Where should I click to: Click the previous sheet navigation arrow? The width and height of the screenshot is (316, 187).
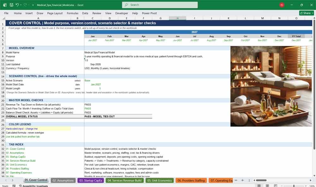[x=6, y=180]
